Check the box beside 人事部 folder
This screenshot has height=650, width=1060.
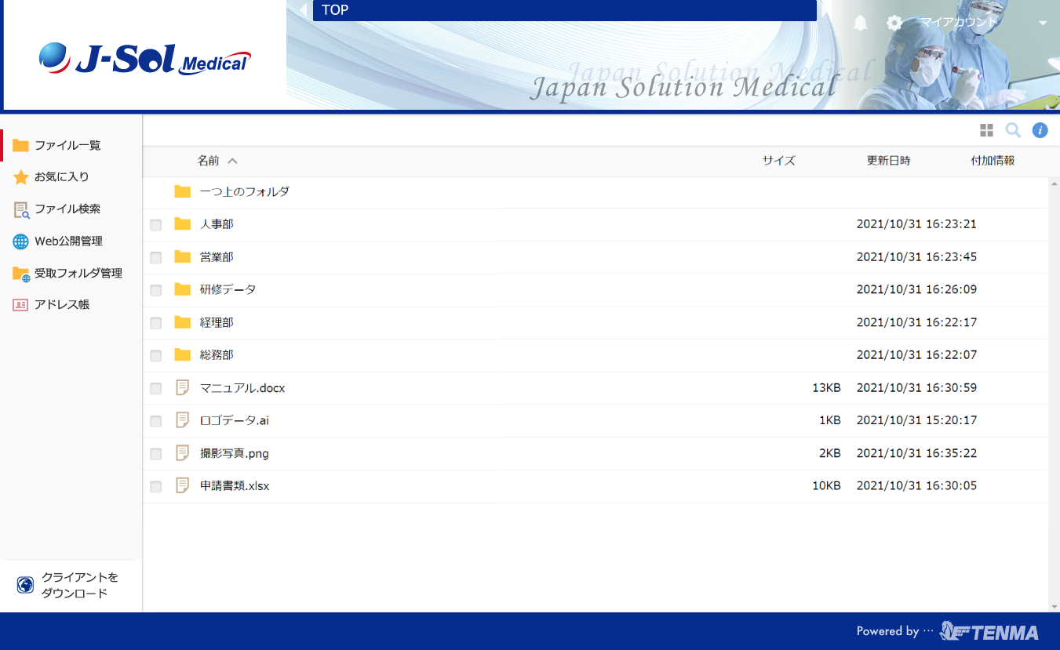[x=156, y=225]
